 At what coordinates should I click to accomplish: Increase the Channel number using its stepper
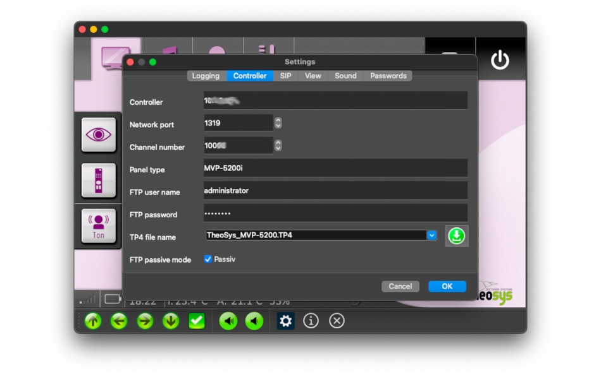point(277,143)
